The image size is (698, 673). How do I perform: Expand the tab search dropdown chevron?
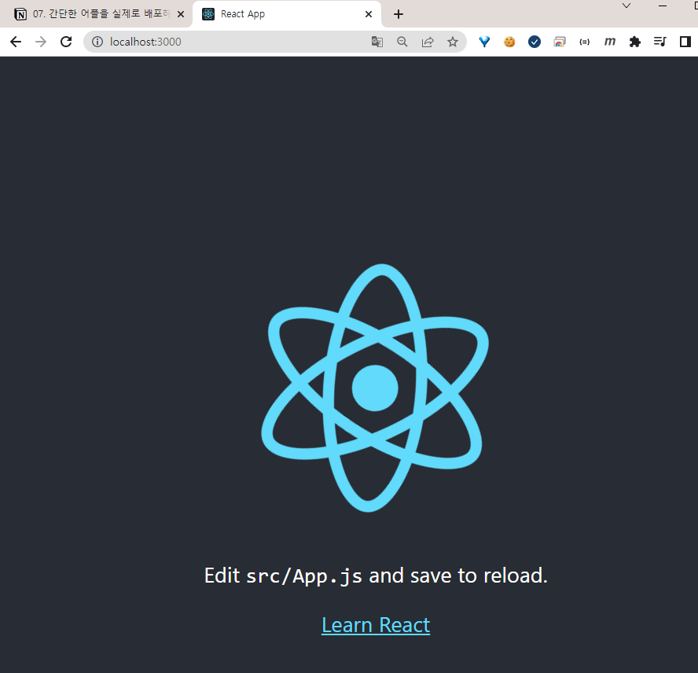[x=626, y=6]
